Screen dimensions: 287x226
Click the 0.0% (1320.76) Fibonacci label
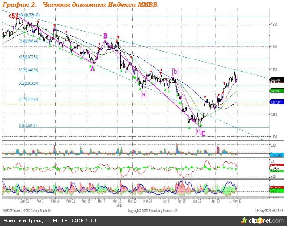pyautogui.click(x=28, y=125)
